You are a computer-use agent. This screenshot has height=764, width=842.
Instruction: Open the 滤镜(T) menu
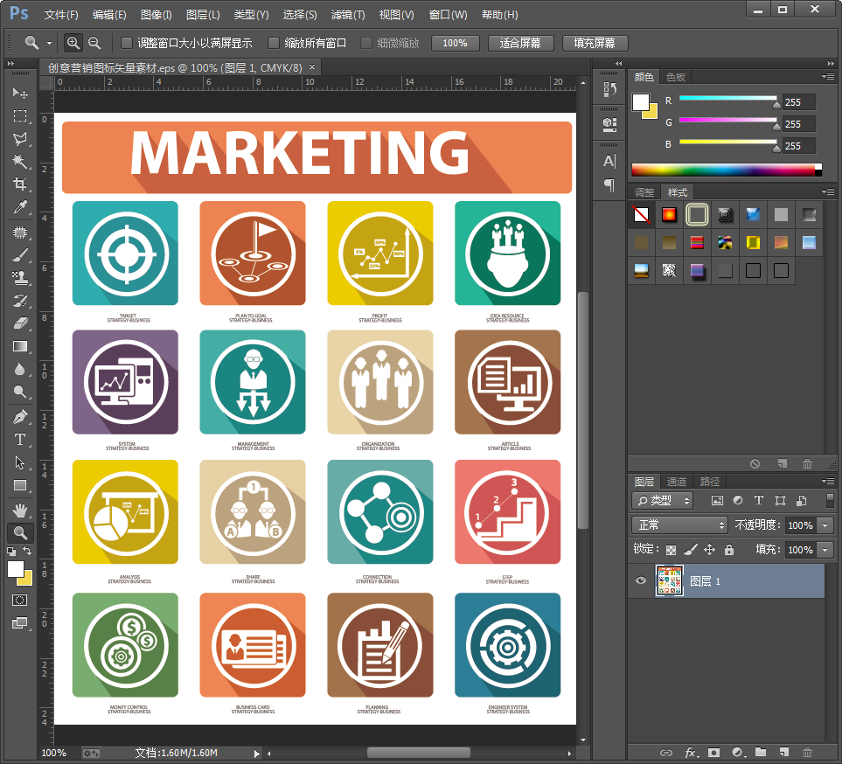pos(348,15)
